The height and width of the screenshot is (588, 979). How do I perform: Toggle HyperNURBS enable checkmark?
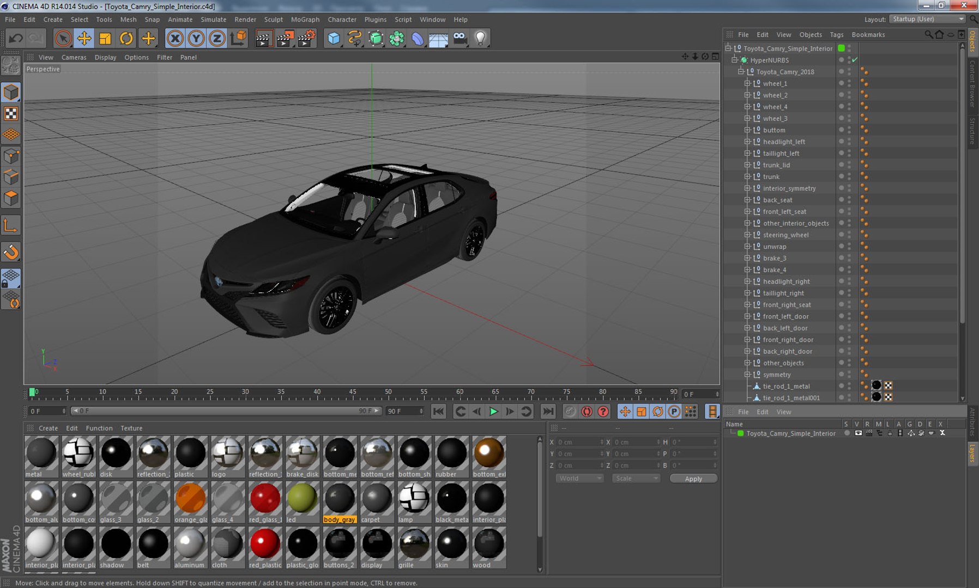point(855,60)
